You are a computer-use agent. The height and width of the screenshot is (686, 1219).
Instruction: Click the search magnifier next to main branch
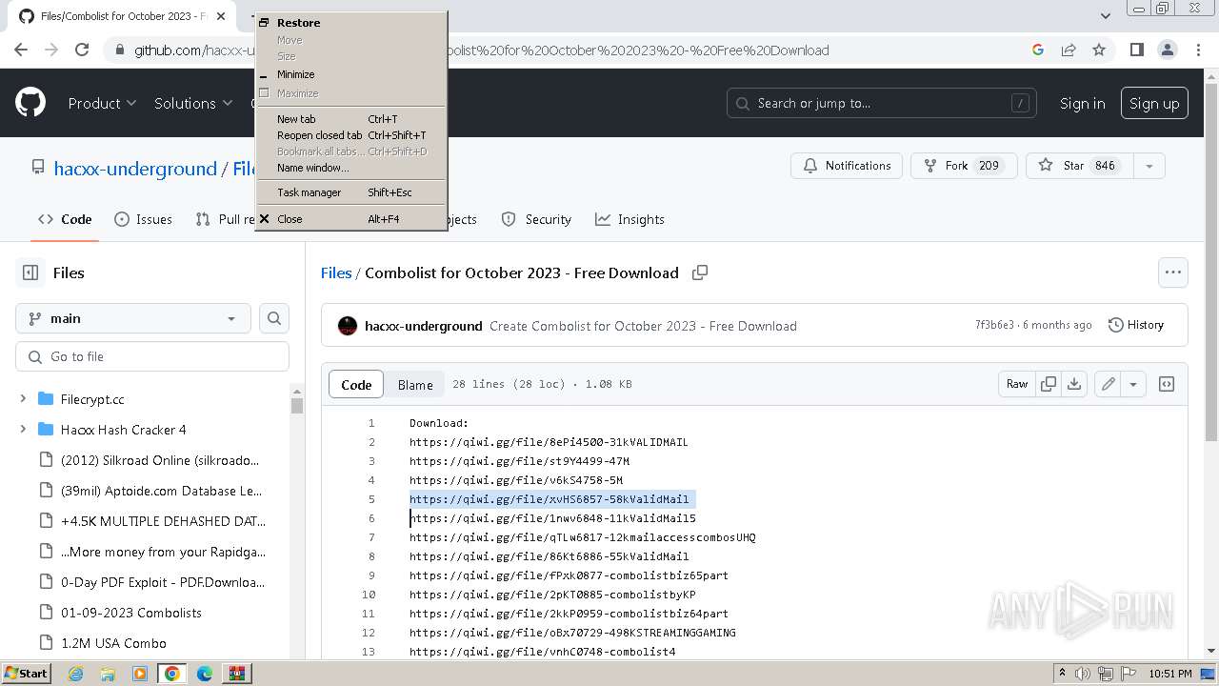tap(274, 318)
